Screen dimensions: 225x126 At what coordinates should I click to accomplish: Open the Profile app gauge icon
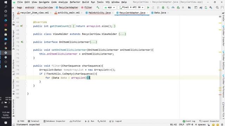pos(173,7)
